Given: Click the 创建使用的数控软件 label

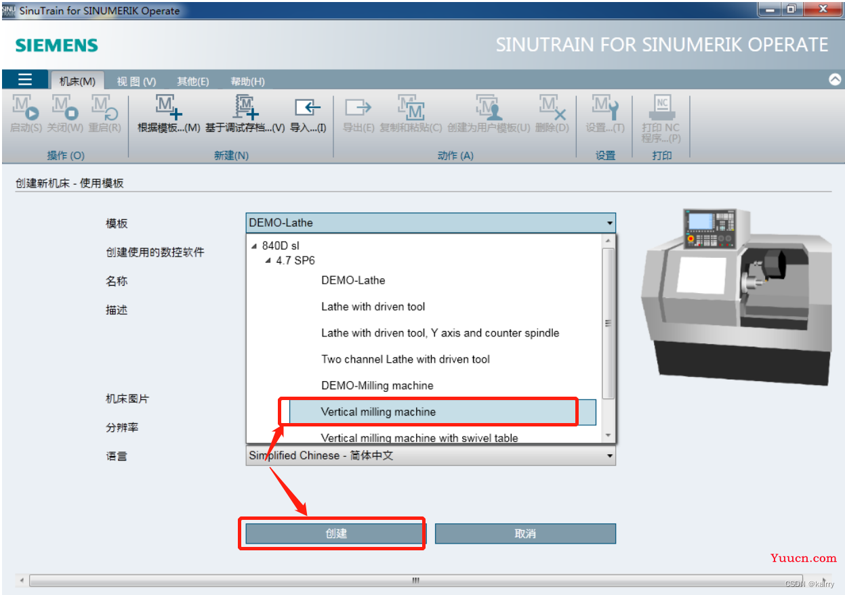Looking at the screenshot, I should pos(154,252).
